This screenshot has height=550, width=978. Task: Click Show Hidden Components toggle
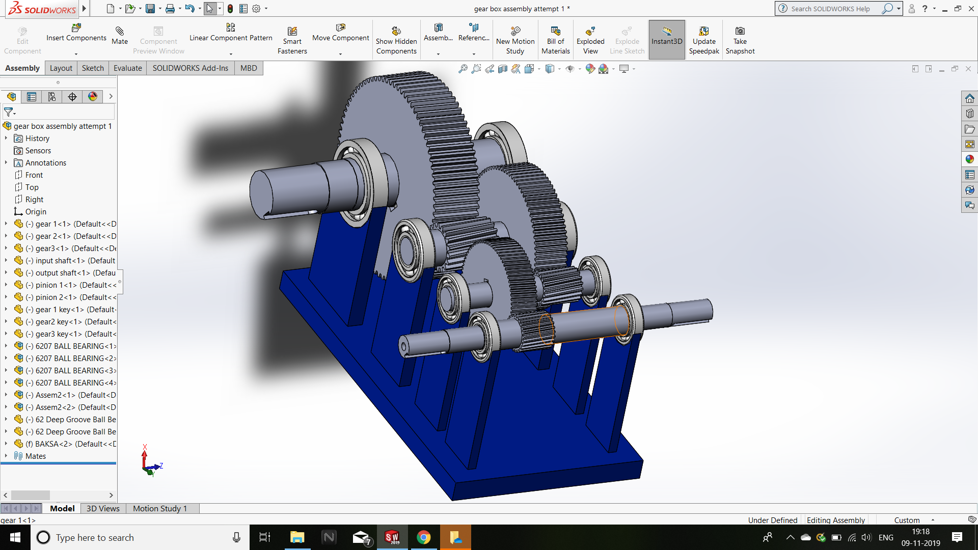tap(396, 32)
